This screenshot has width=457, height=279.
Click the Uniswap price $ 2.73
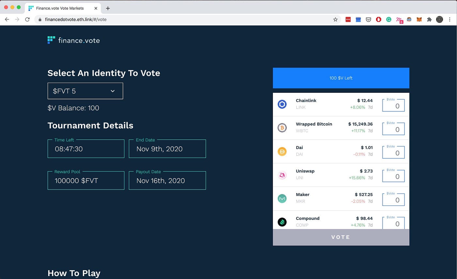366,171
